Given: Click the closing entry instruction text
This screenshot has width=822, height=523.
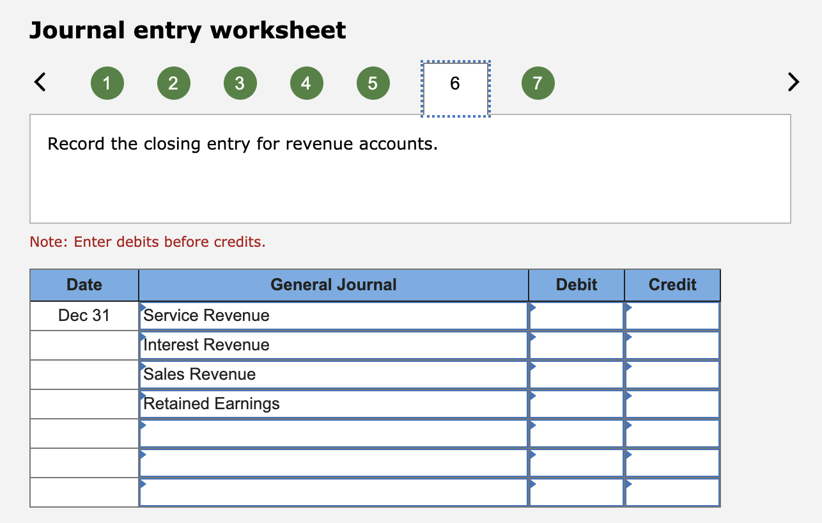Looking at the screenshot, I should pos(243,144).
